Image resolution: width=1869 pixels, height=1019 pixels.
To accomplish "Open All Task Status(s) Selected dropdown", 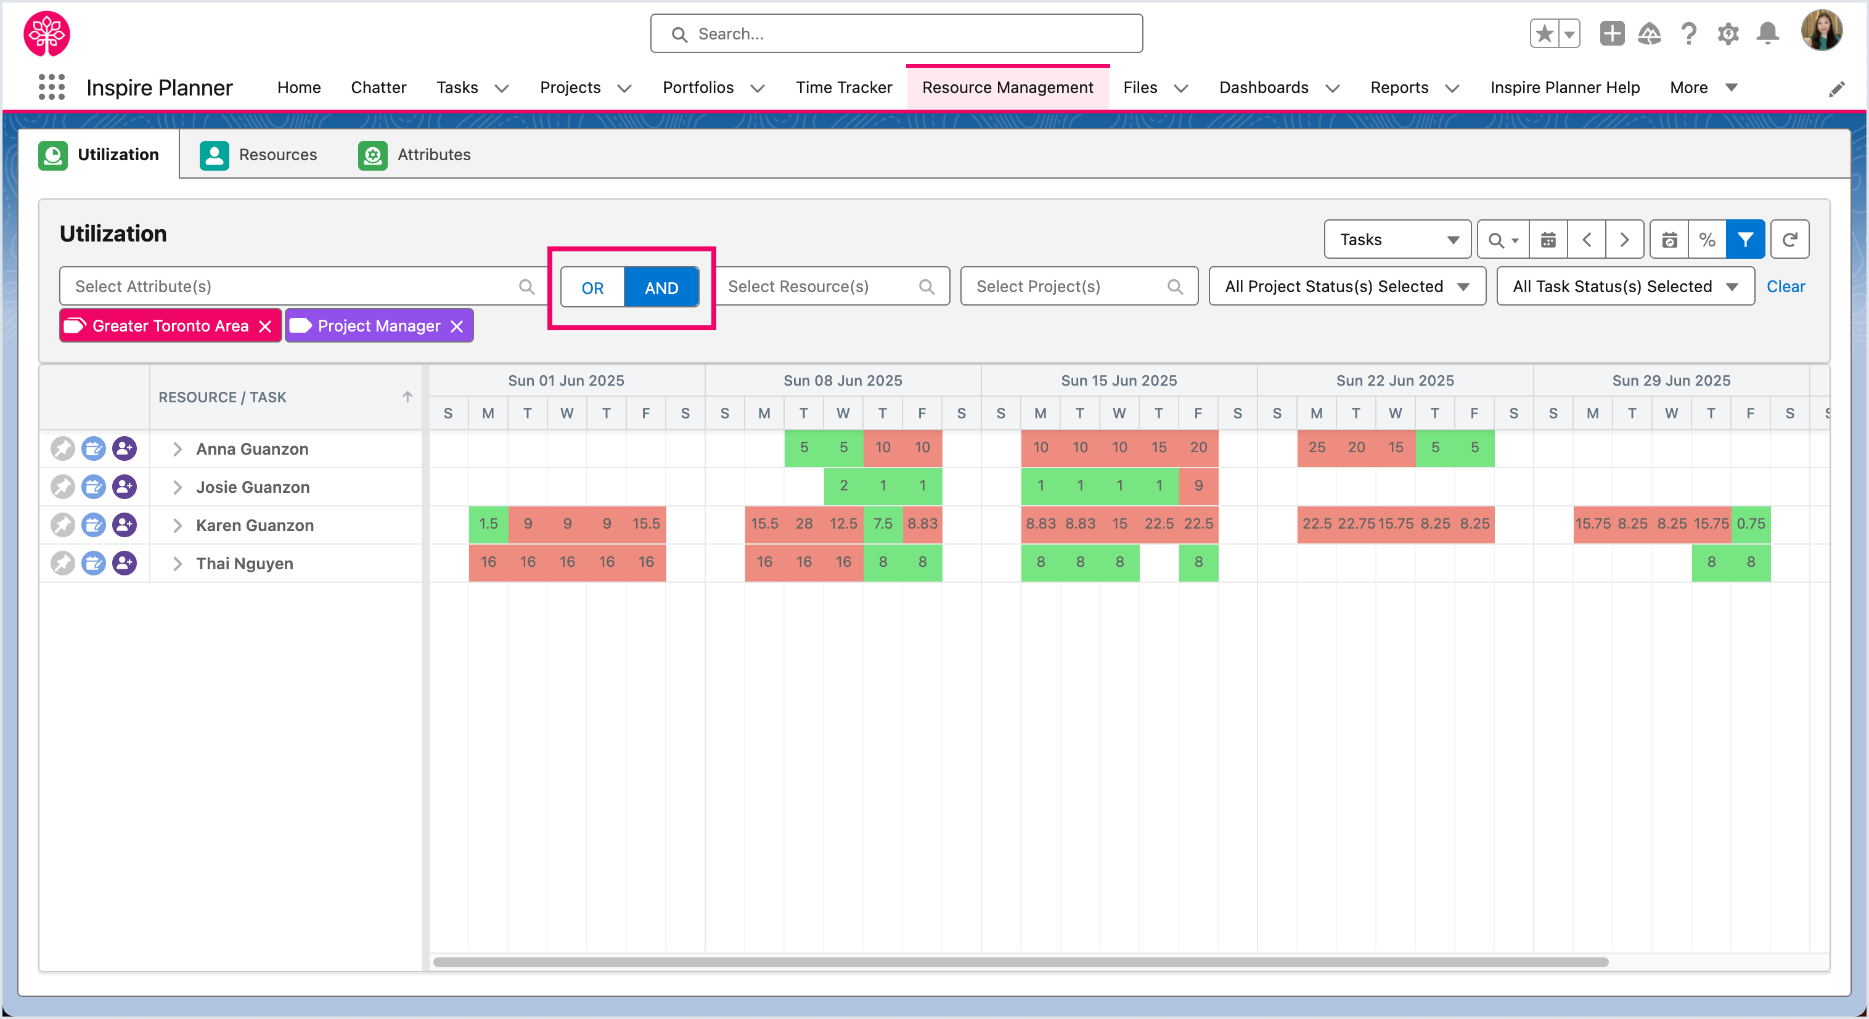I will tap(1626, 286).
